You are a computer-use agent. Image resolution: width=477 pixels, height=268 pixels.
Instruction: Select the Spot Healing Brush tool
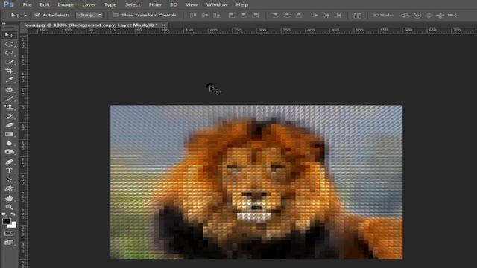click(x=9, y=89)
